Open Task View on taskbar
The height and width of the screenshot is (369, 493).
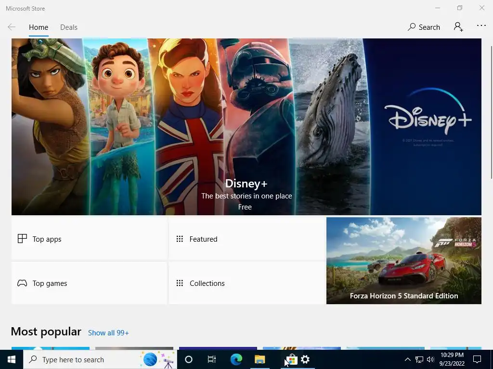(x=212, y=359)
